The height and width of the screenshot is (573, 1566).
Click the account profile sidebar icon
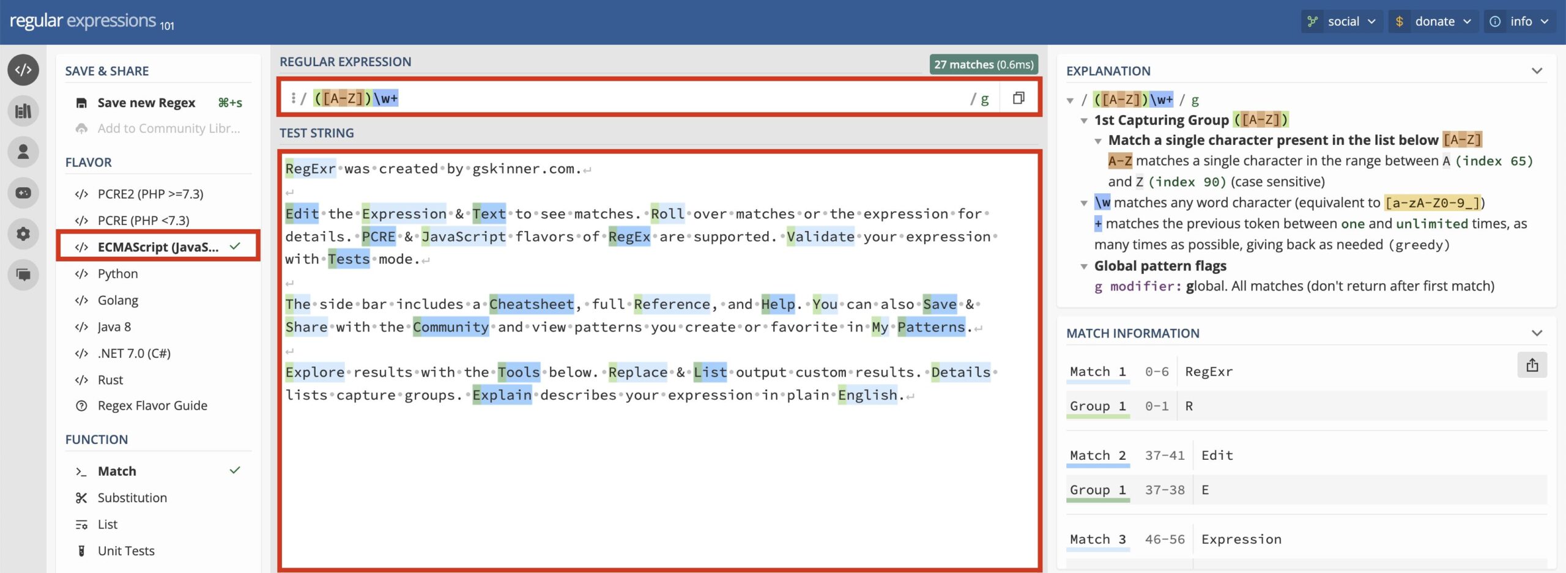[23, 152]
